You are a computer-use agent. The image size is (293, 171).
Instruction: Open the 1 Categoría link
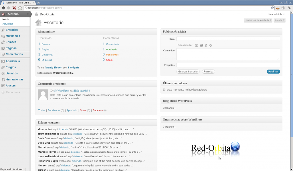click(x=45, y=55)
